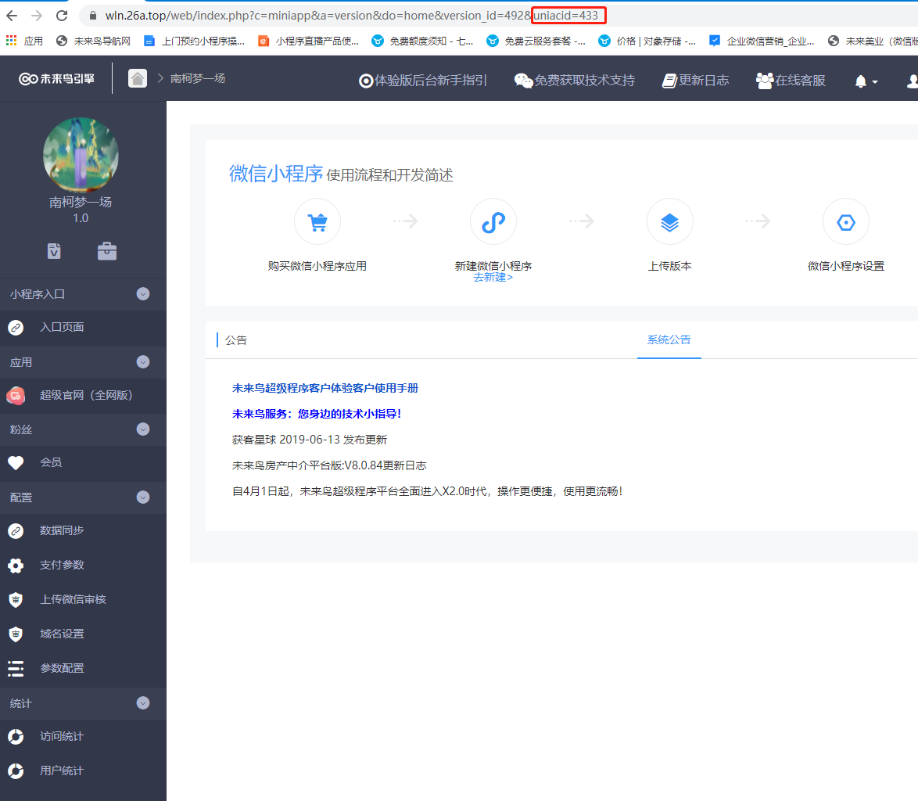
Task: Click the home icon in the breadcrumb
Action: pyautogui.click(x=138, y=78)
